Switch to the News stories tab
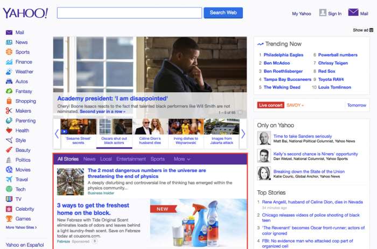The height and width of the screenshot is (249, 377). pos(89,159)
